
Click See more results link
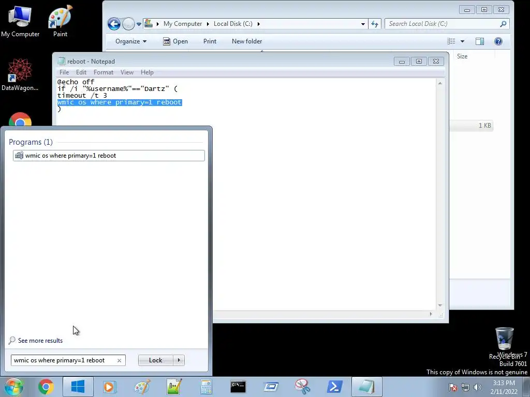click(36, 341)
